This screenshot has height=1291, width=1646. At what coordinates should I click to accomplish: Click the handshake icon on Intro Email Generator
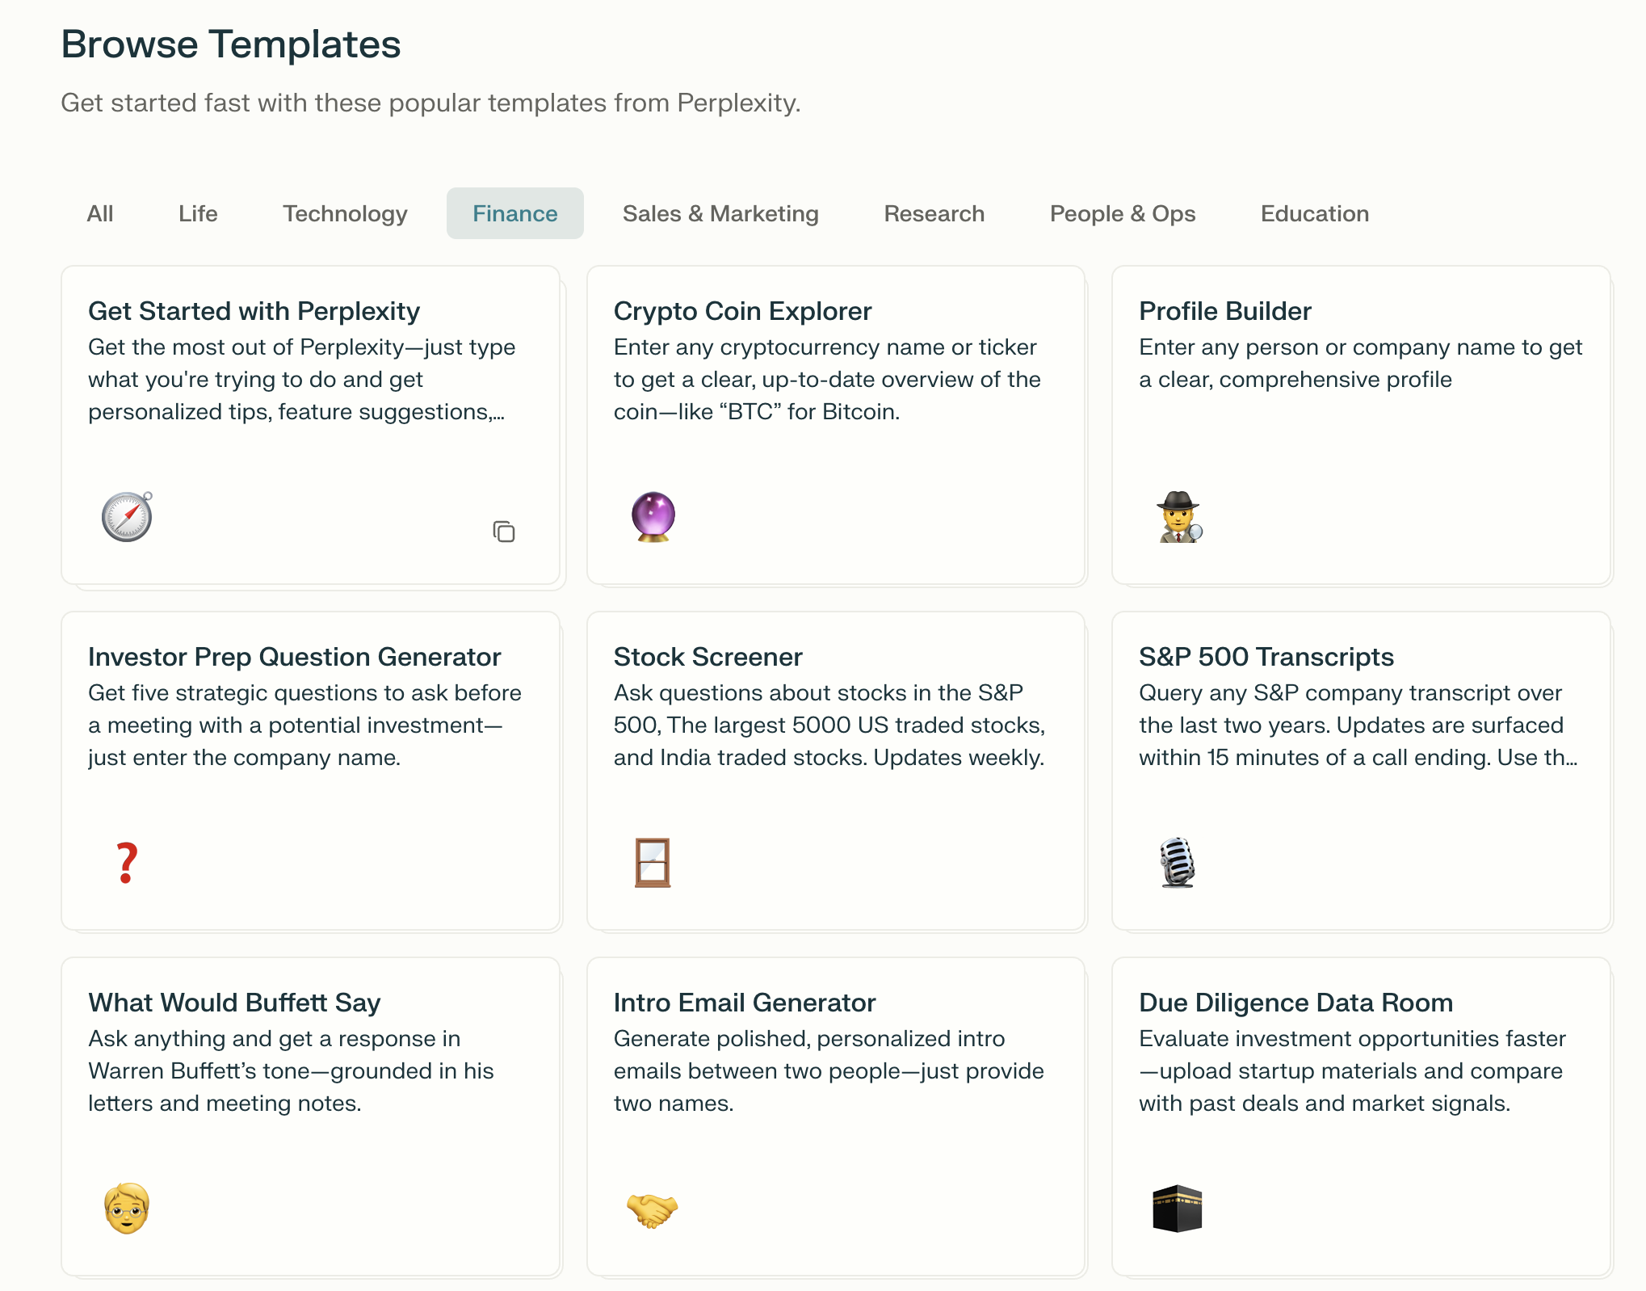653,1209
